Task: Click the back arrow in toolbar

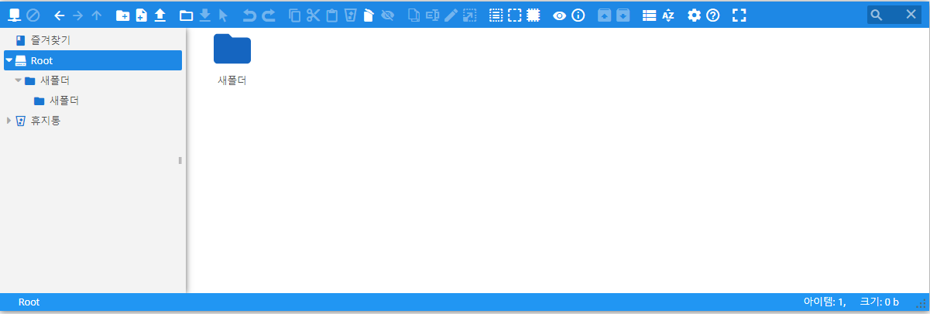Action: click(x=59, y=15)
